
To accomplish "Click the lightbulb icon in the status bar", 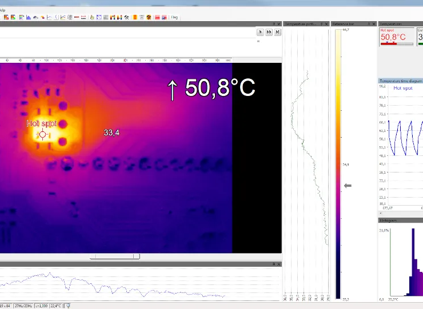I will [x=68, y=306].
